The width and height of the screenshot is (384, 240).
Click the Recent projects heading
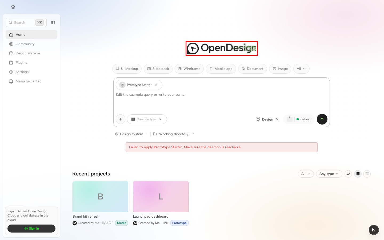[91, 174]
